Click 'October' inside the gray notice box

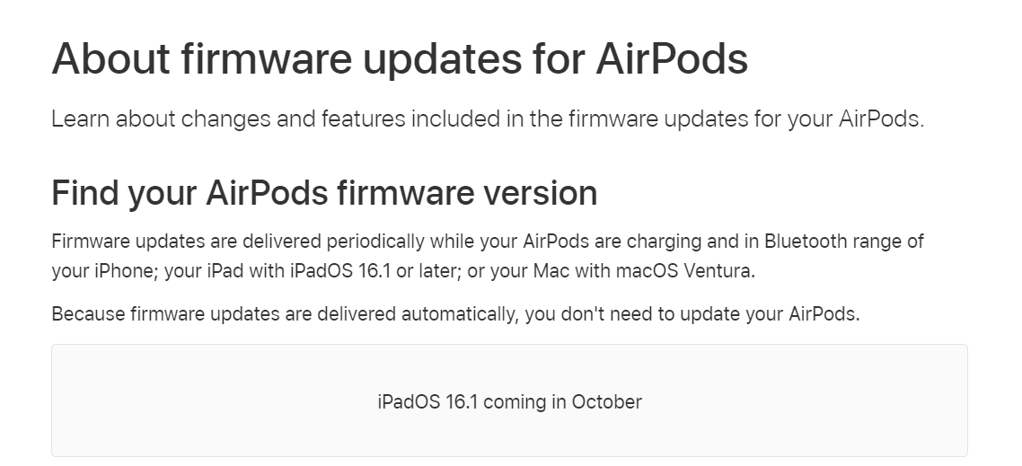[x=606, y=401]
